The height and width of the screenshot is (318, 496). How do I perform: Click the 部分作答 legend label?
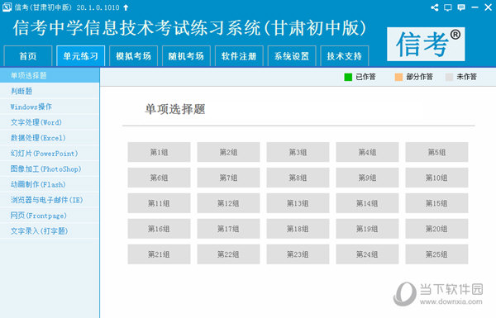point(419,77)
